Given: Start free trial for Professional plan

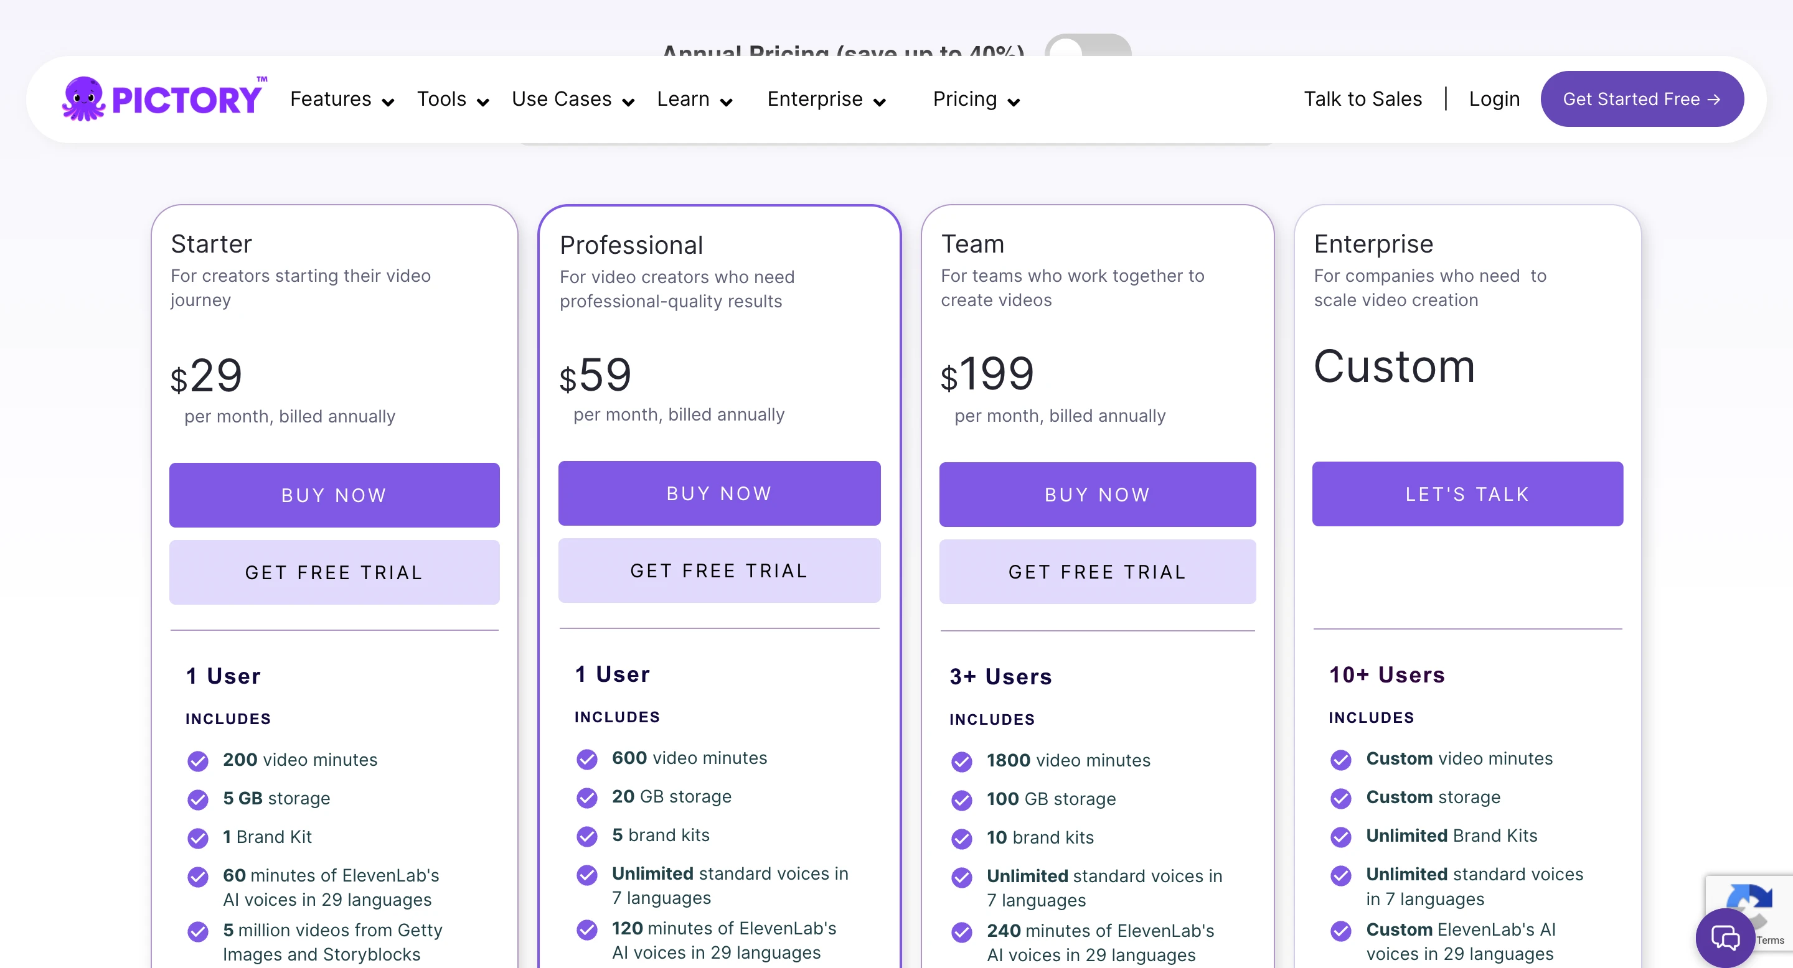Looking at the screenshot, I should (719, 570).
